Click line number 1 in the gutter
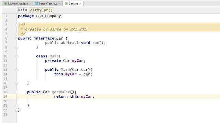 click(x=6, y=16)
